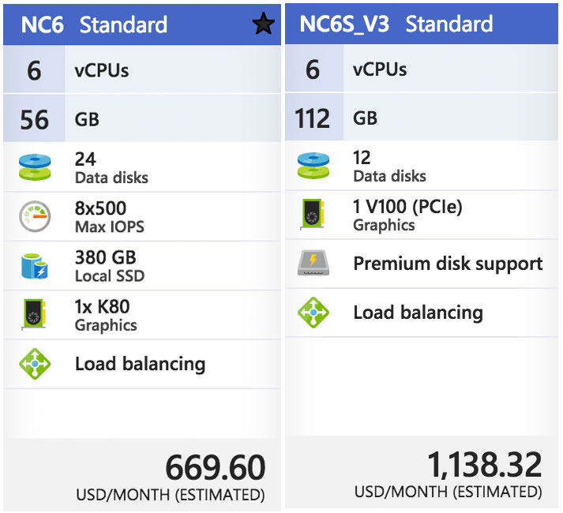Select the NC6S_V3 Standard header
This screenshot has width=563, height=513.
coord(396,24)
